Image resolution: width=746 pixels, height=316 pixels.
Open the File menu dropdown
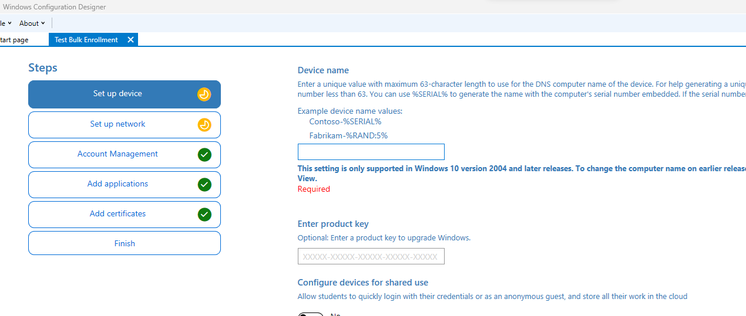pyautogui.click(x=6, y=23)
